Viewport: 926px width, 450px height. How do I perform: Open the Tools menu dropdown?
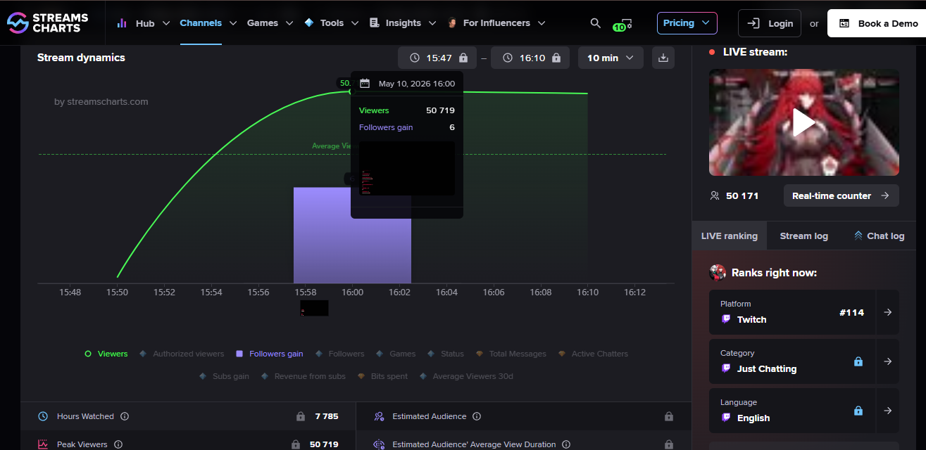tap(330, 23)
